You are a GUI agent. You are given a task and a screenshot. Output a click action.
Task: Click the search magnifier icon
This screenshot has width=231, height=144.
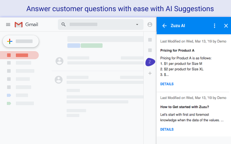[64, 24]
